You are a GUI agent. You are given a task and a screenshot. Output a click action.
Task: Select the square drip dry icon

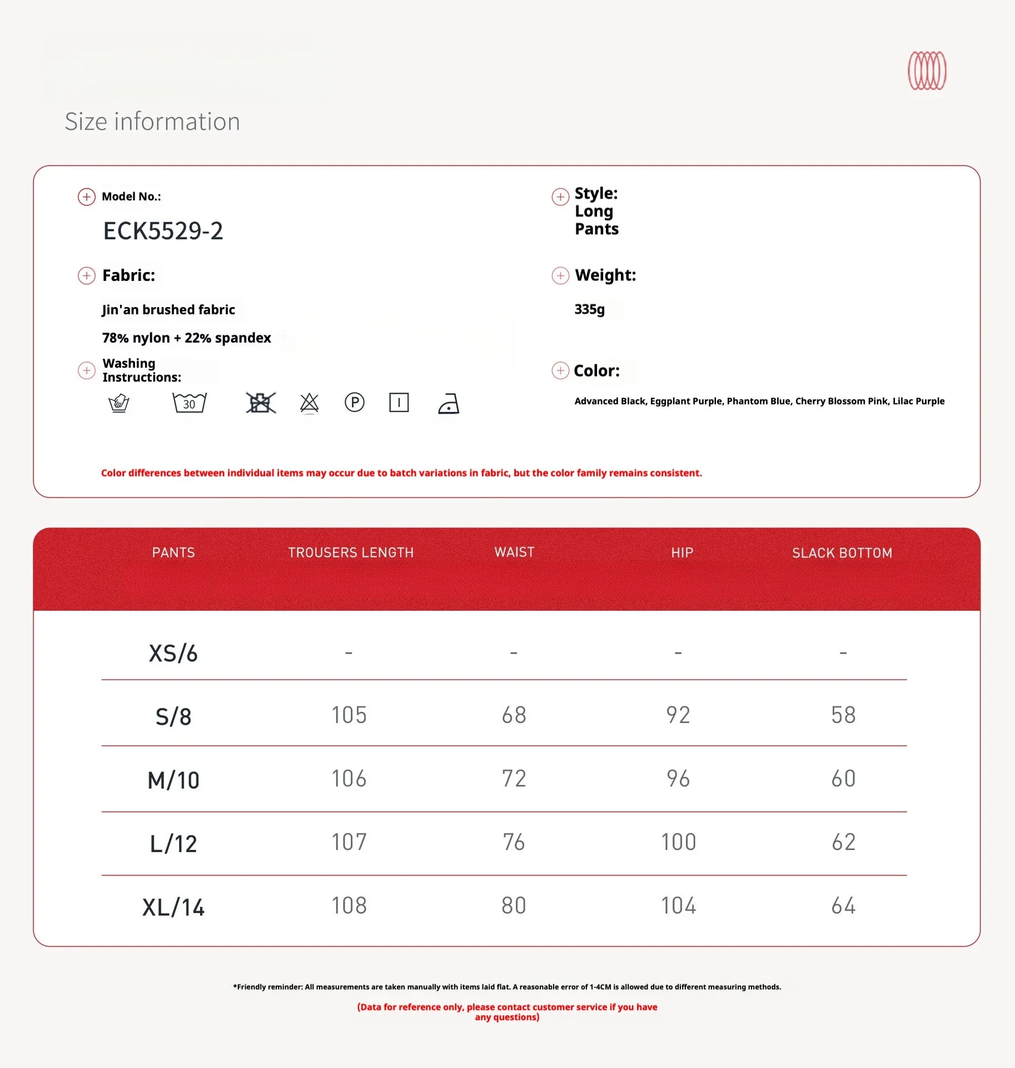click(x=399, y=402)
